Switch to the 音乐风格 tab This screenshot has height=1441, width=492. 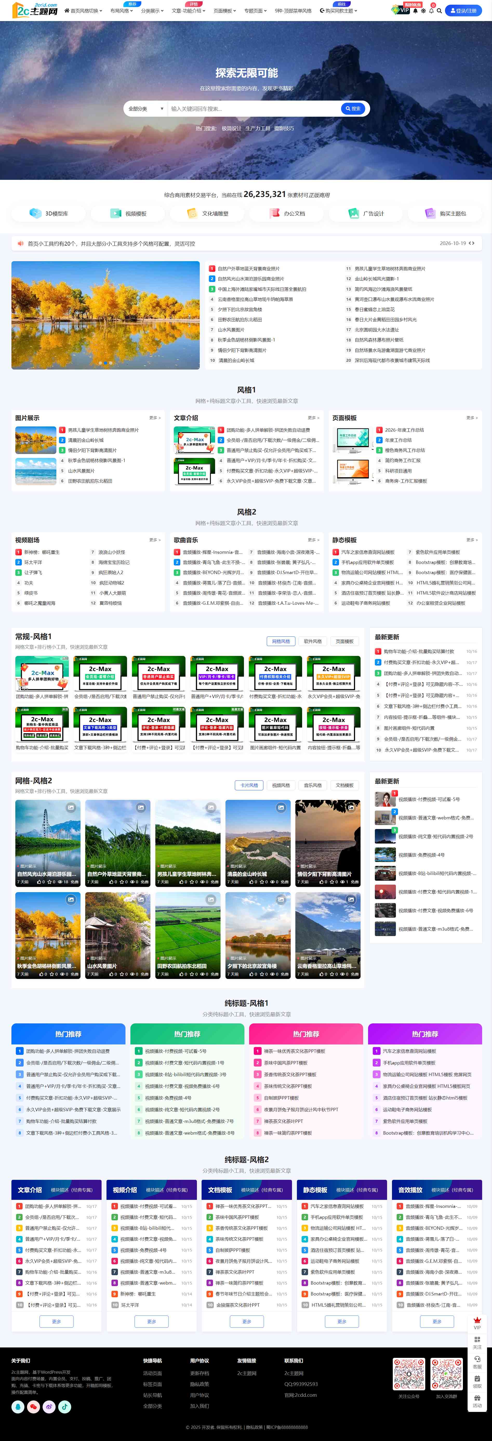tap(313, 785)
